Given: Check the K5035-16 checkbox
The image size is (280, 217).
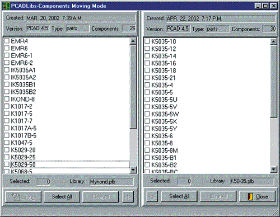Looking at the screenshot, I should pyautogui.click(x=147, y=63).
